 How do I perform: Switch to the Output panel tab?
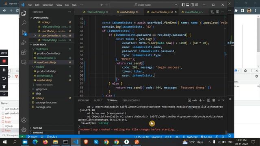point(98,101)
